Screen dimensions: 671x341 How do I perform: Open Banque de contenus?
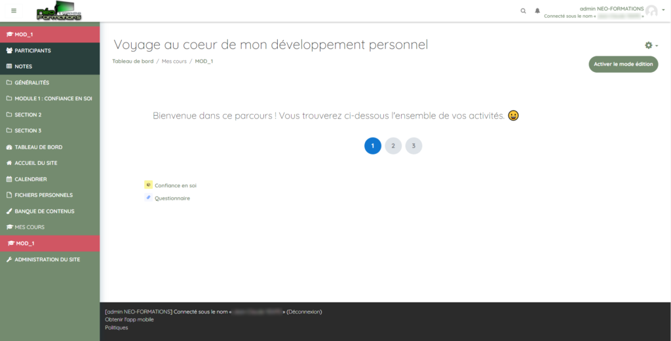point(50,211)
